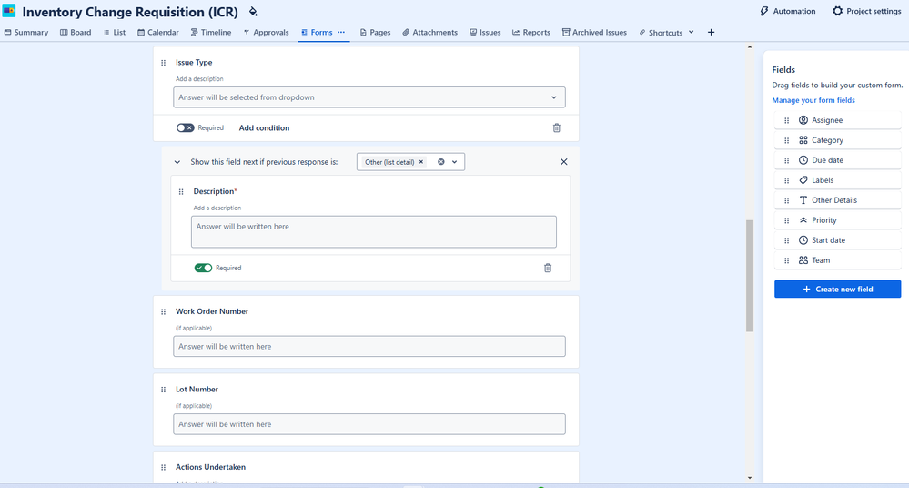Click the Work Order Number answer field
This screenshot has height=488, width=909.
click(x=369, y=346)
